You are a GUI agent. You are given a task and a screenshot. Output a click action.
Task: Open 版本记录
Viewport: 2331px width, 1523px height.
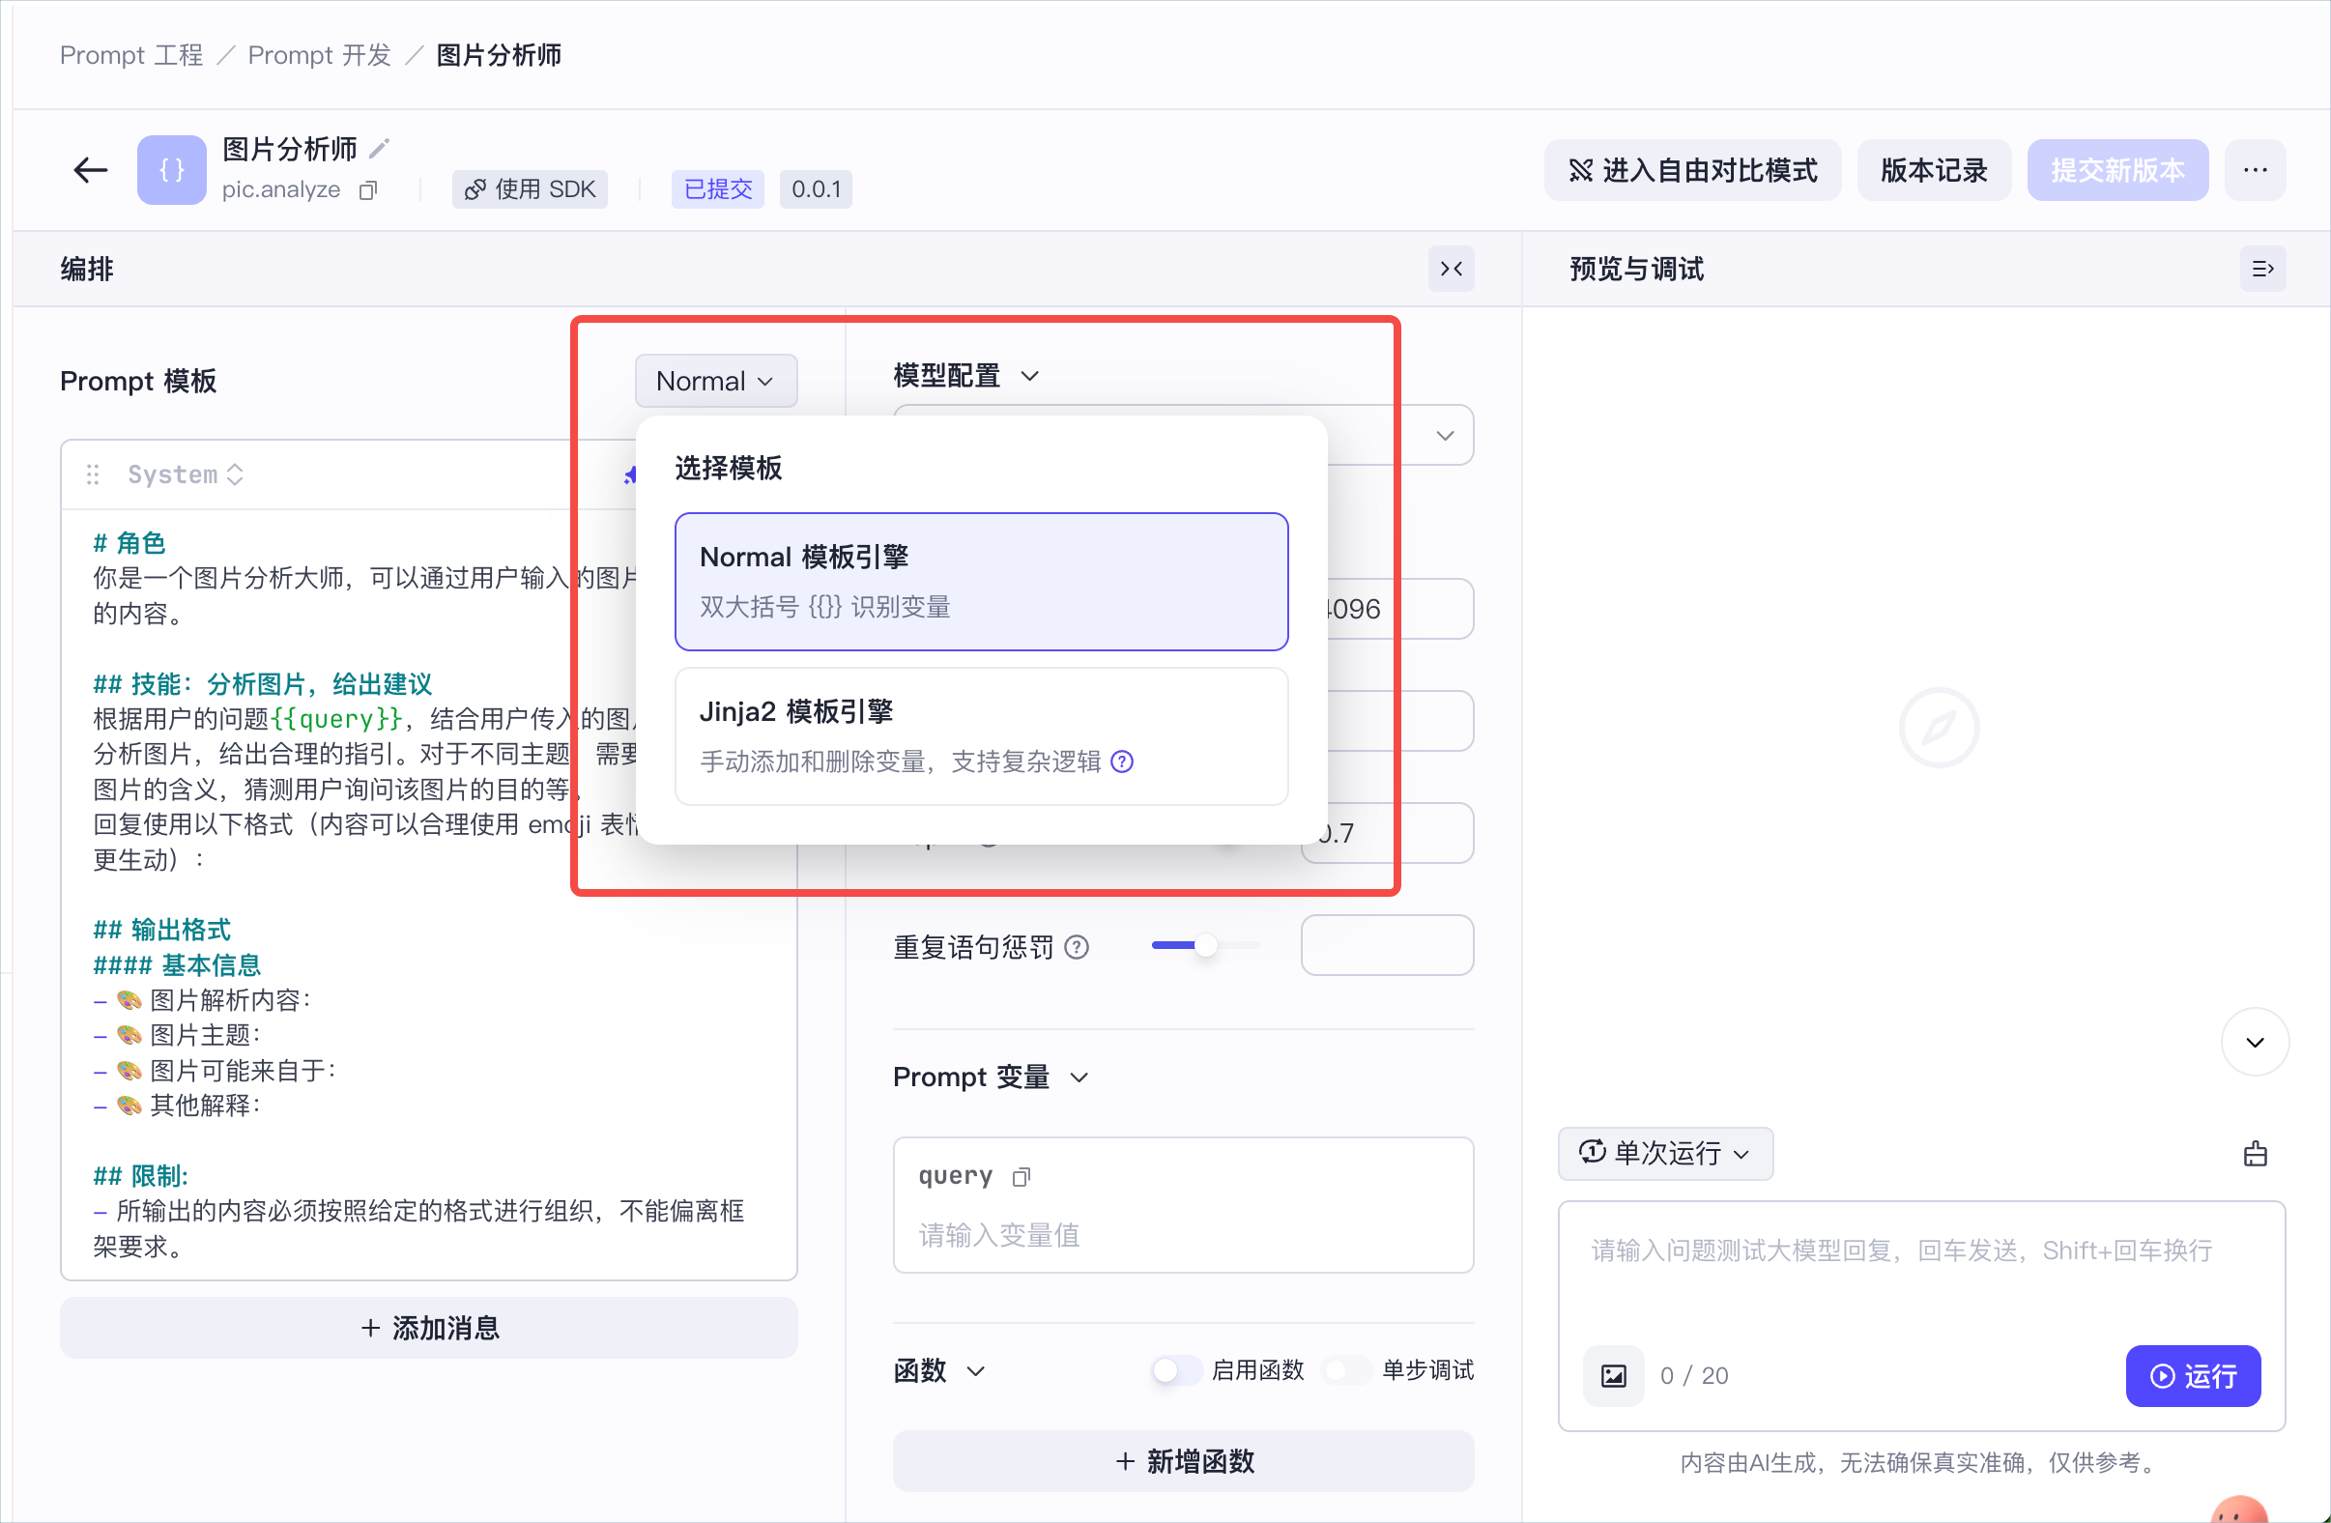pos(1934,170)
